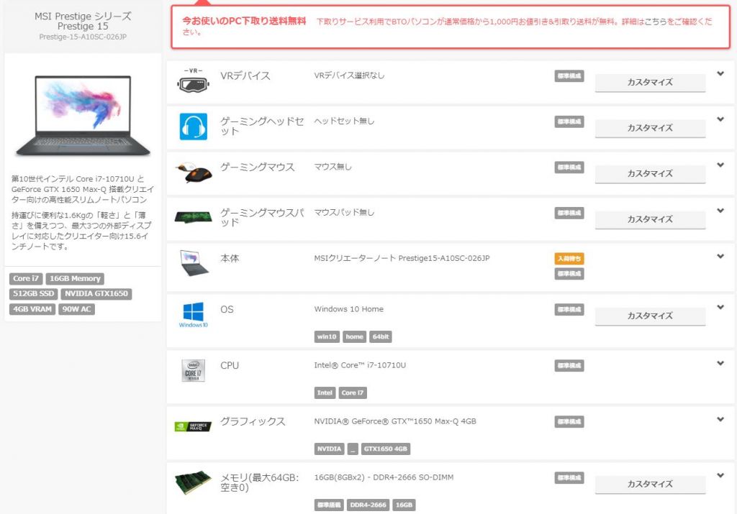
Task: Click カスタマイズ for the OS row
Action: (650, 316)
